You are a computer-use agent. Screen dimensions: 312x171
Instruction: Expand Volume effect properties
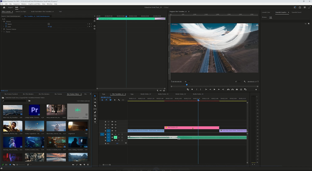pos(2,21)
